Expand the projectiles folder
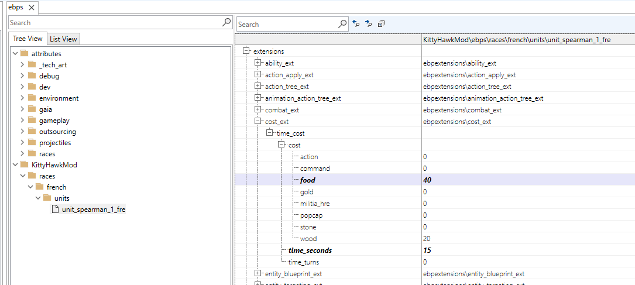635x285 pixels. click(x=23, y=143)
